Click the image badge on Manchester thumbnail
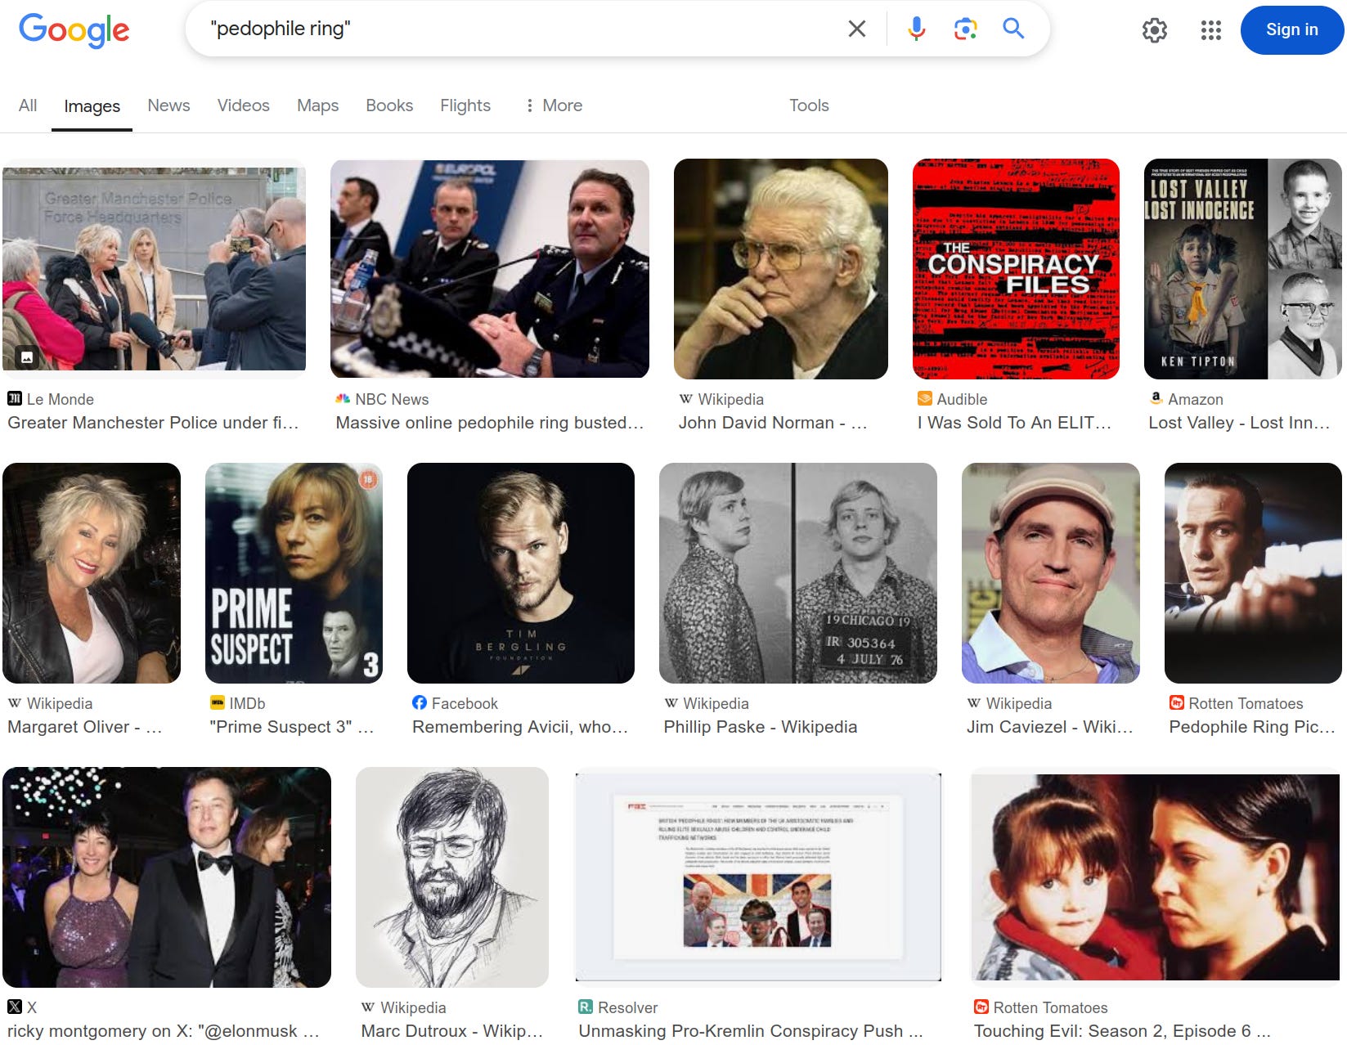 [27, 357]
